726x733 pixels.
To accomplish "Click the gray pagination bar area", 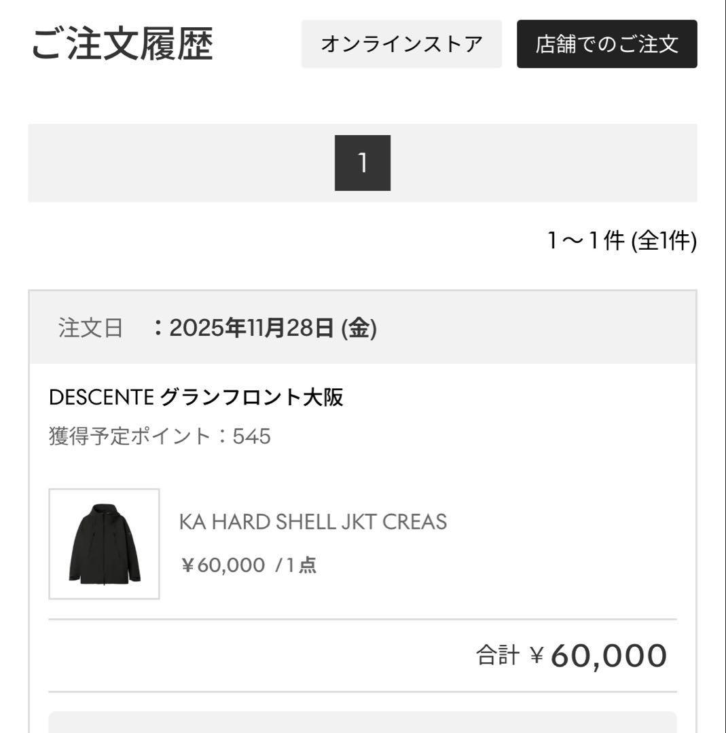I will (170, 162).
